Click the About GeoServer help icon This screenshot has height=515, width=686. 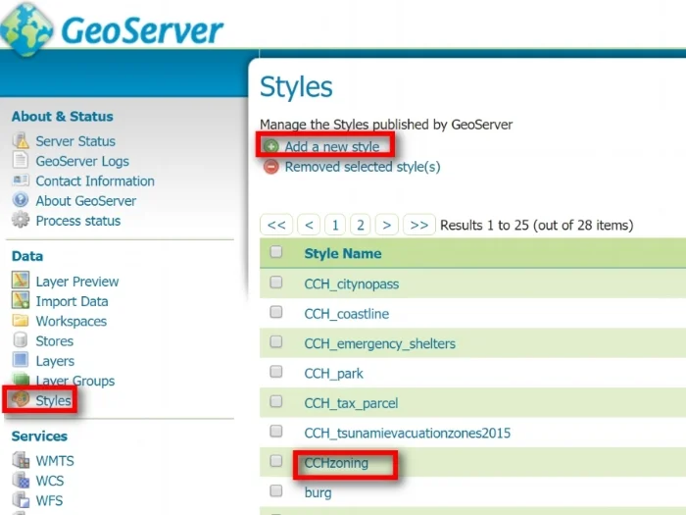click(21, 200)
